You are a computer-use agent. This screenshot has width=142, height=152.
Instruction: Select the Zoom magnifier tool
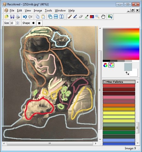point(98,17)
